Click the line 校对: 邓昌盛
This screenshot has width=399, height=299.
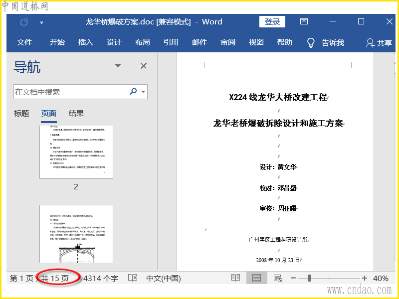point(278,188)
